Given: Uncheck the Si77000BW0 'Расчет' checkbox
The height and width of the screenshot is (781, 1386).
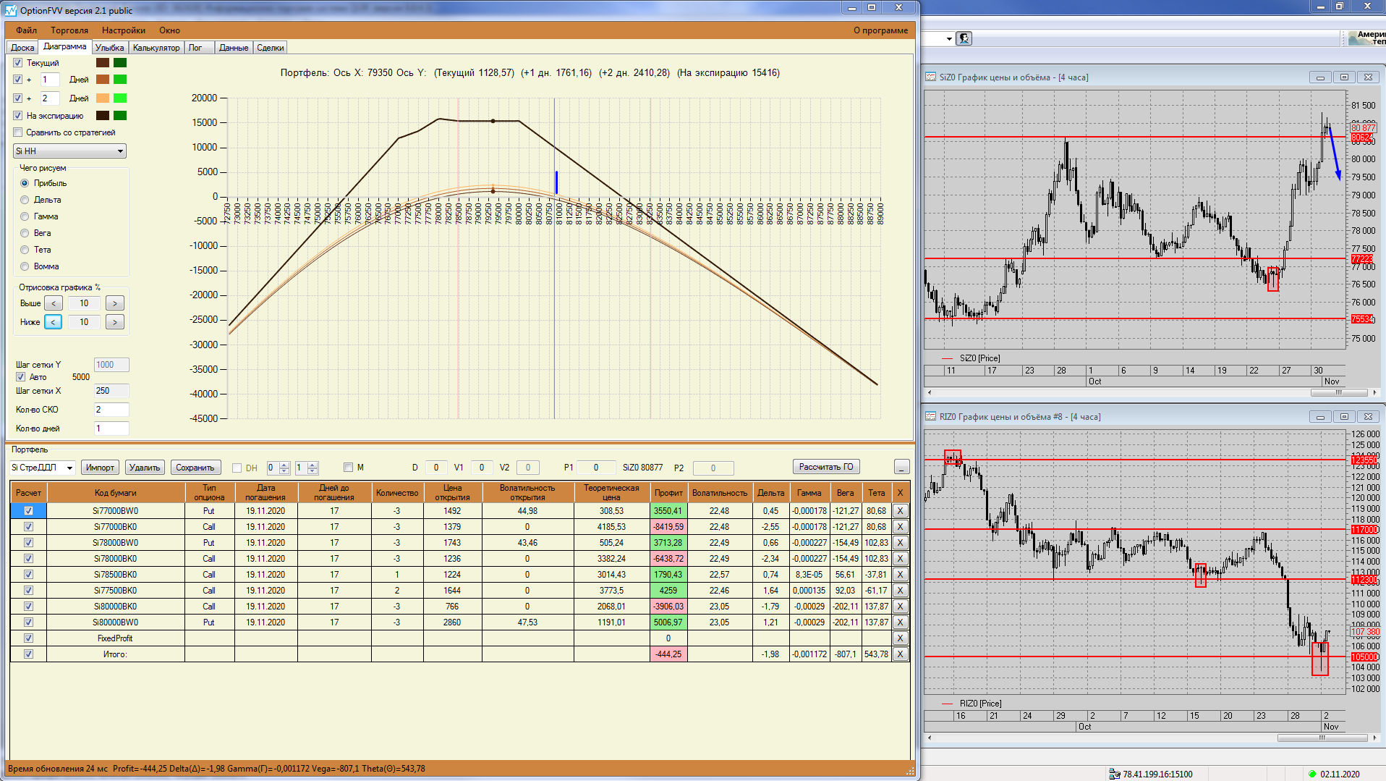Looking at the screenshot, I should (x=29, y=511).
